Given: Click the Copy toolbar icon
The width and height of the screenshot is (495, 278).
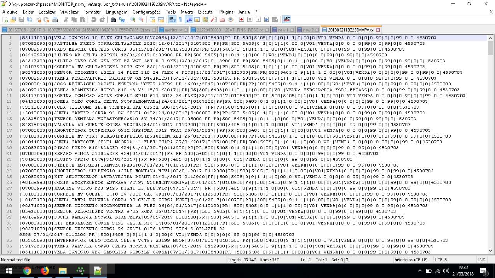Looking at the screenshot, I should pyautogui.click(x=74, y=20).
